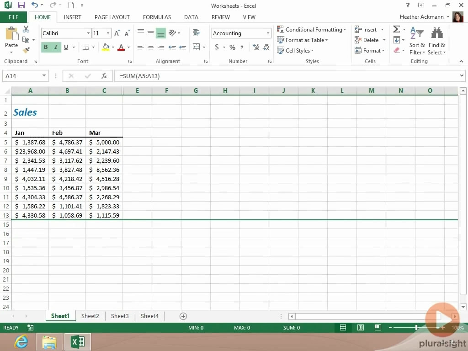This screenshot has width=468, height=351.
Task: Toggle Bold formatting
Action: pos(46,47)
